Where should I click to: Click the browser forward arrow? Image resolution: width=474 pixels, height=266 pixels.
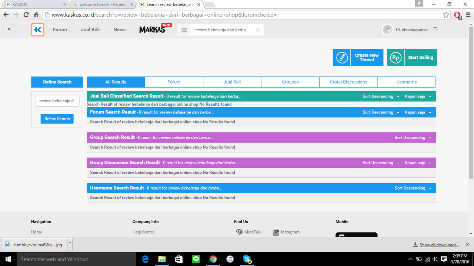click(x=16, y=15)
